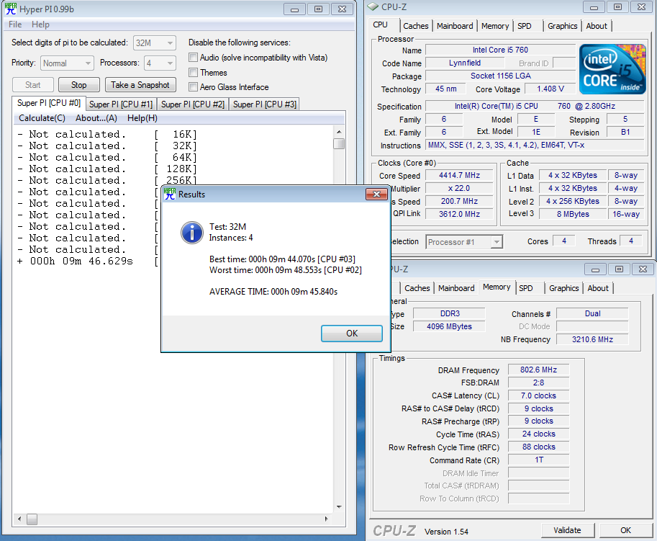Open the Mainboard tab in top CPU-Z window
The image size is (657, 541).
pos(455,26)
